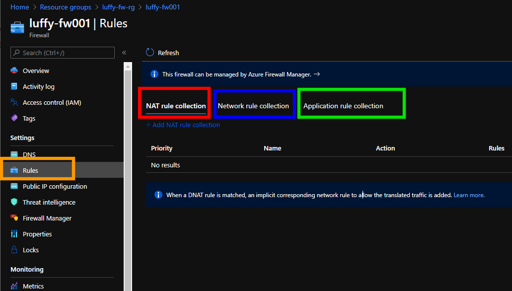Open Public IP configuration menu item

pos(55,187)
